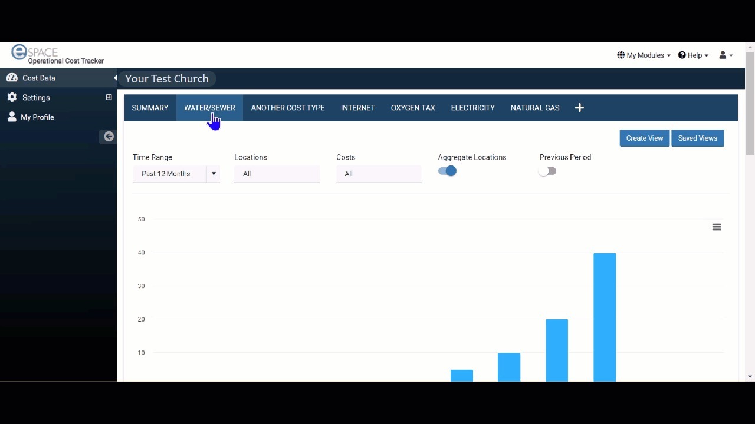Open the Help dropdown menu
This screenshot has width=755, height=424.
coord(694,55)
